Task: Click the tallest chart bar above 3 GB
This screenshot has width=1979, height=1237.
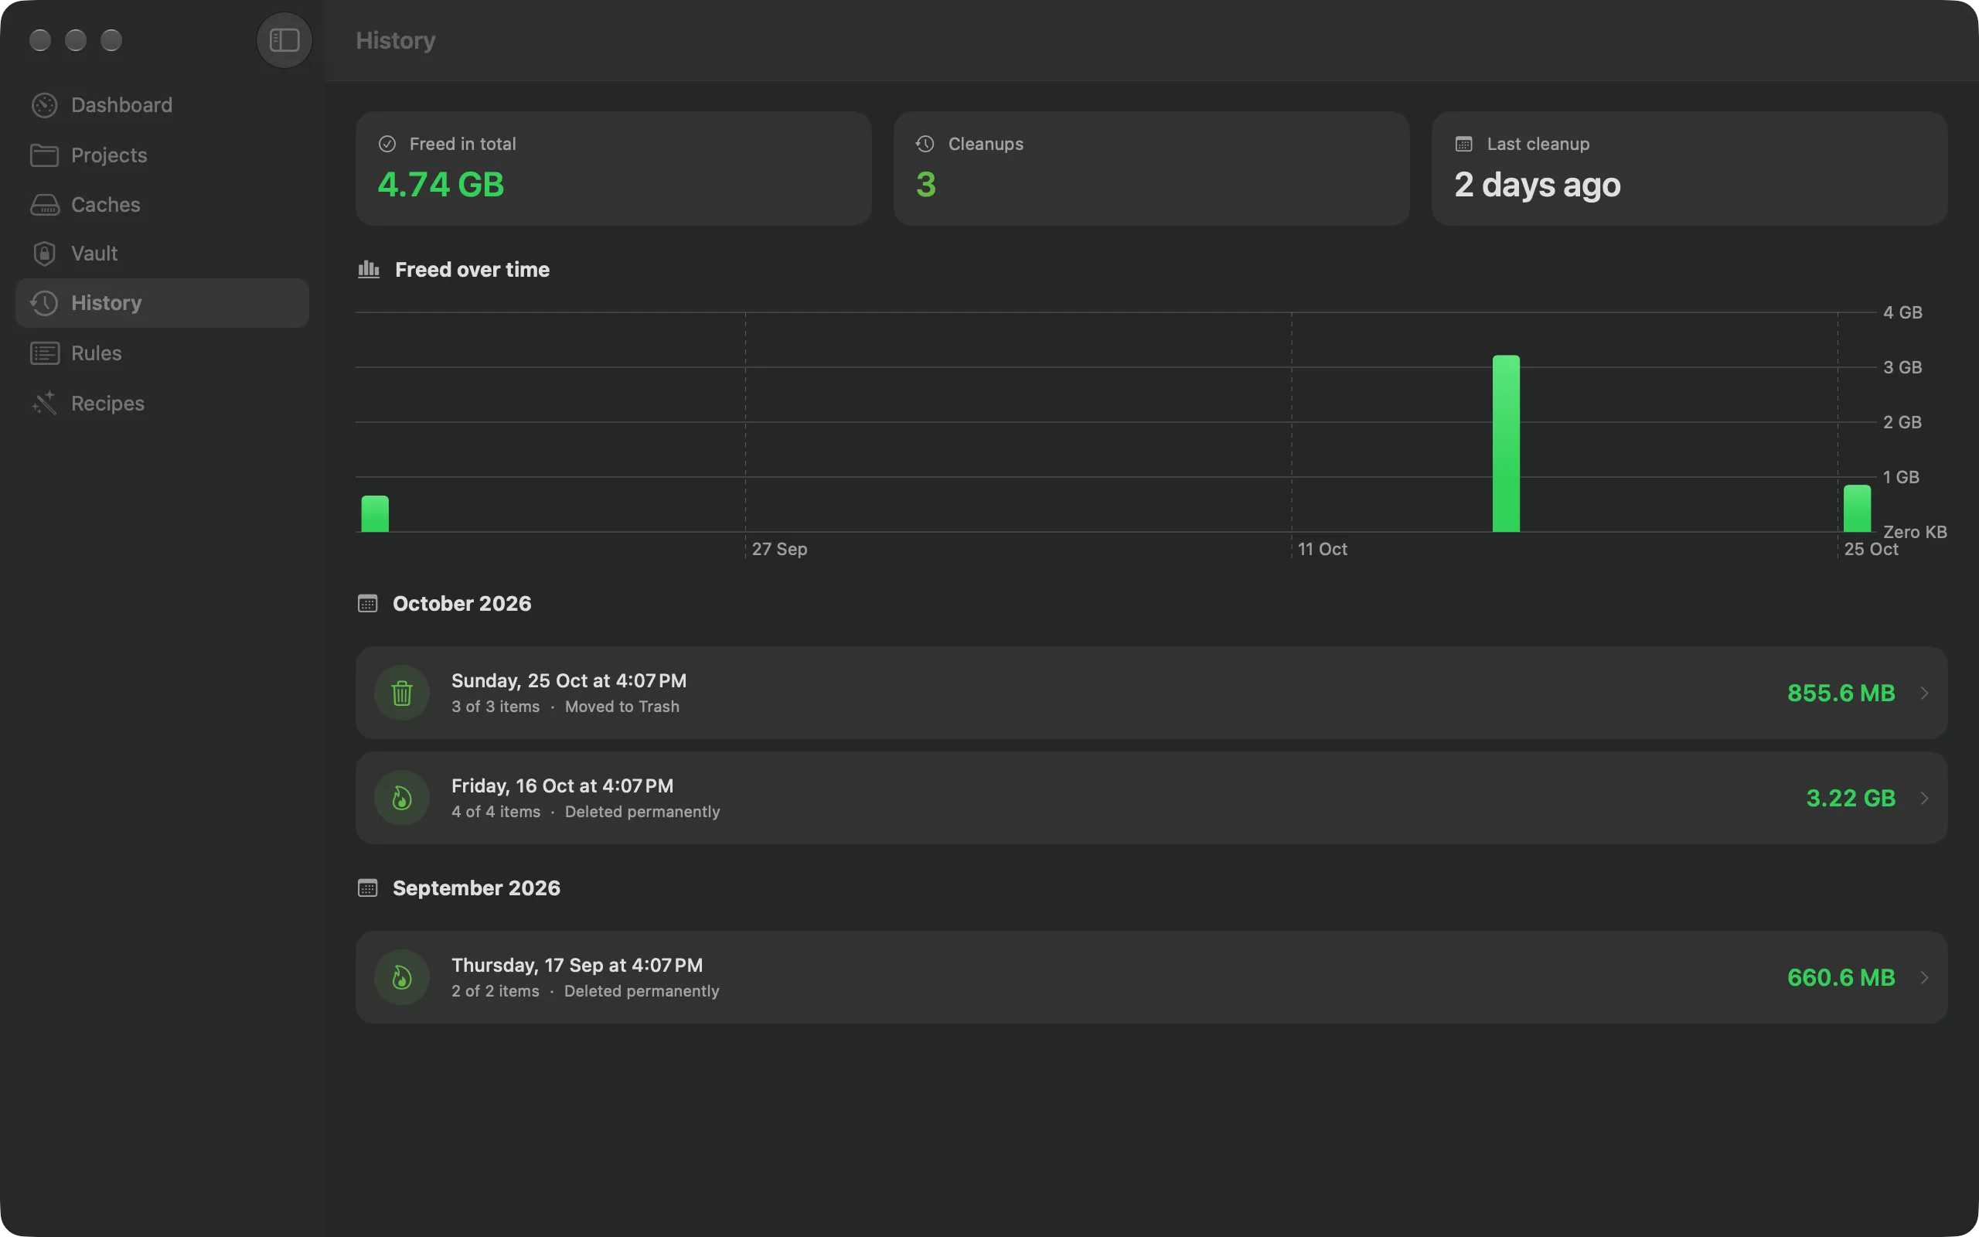Action: click(x=1506, y=444)
